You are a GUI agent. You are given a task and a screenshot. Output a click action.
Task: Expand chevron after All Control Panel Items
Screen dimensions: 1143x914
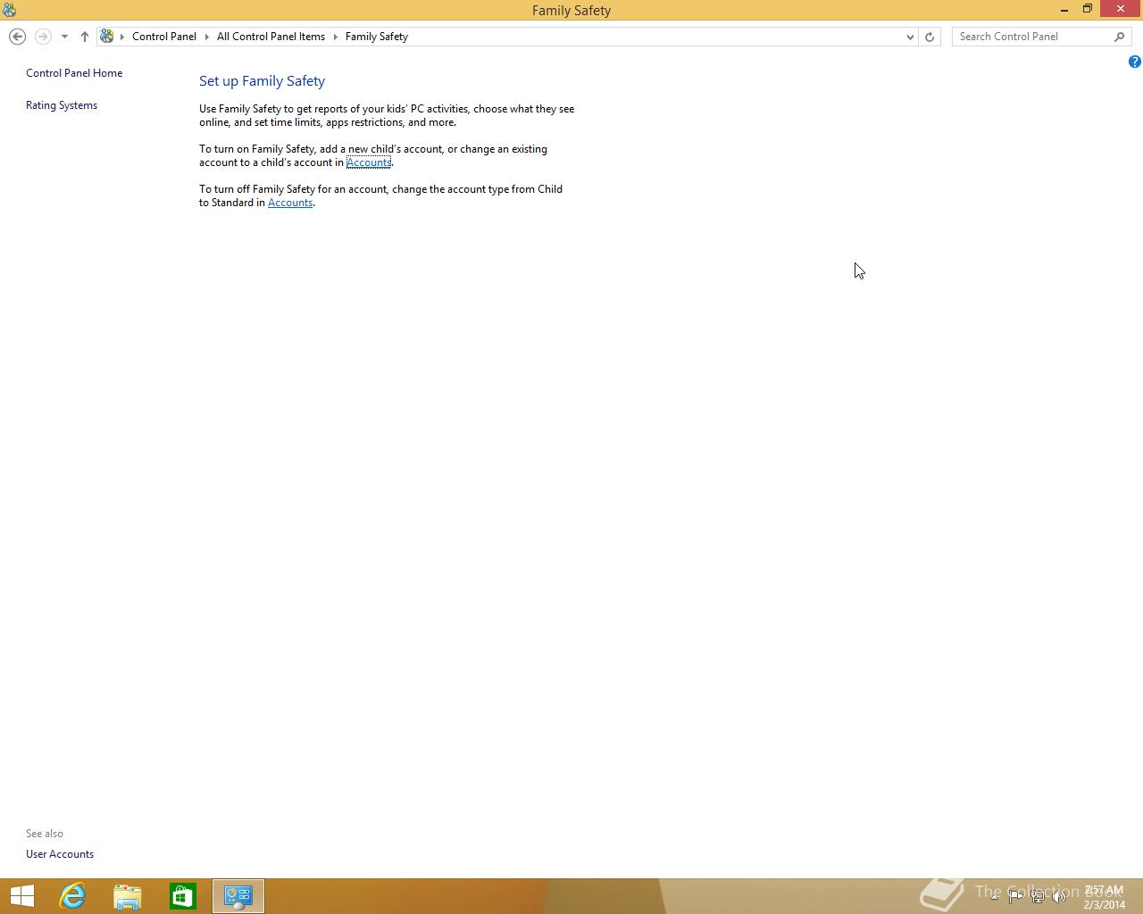(x=336, y=37)
